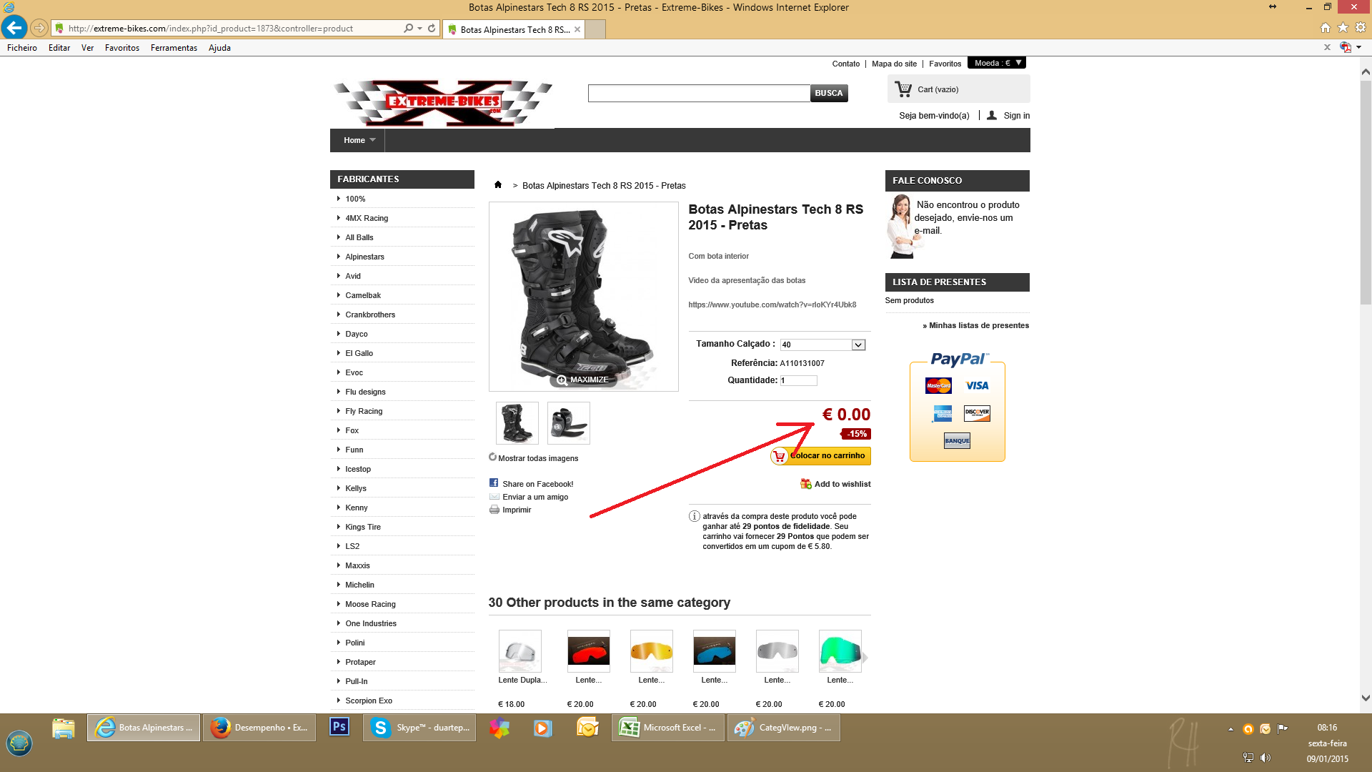The width and height of the screenshot is (1372, 772).
Task: Open the red Lente product thumbnail
Action: tap(588, 651)
